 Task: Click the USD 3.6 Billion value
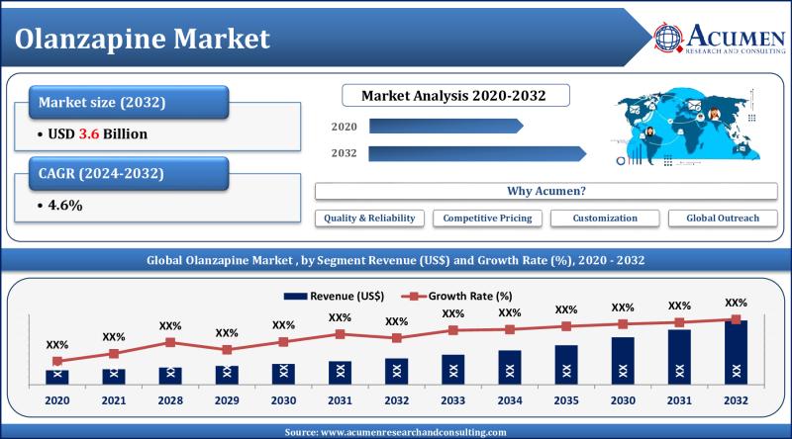click(x=97, y=134)
